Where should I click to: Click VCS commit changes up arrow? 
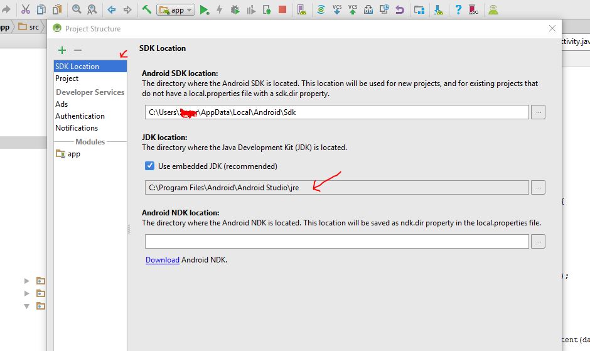(x=353, y=9)
